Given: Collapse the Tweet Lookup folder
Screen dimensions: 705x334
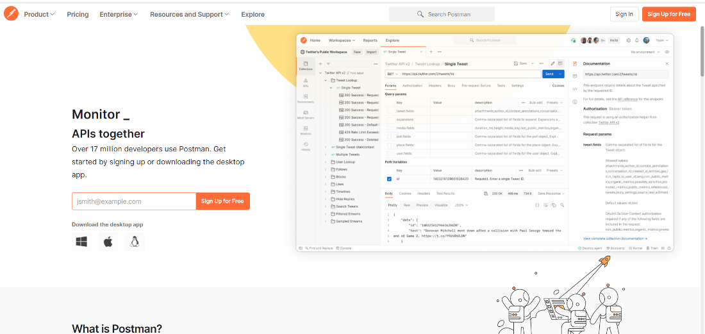Looking at the screenshot, I should tap(326, 80).
